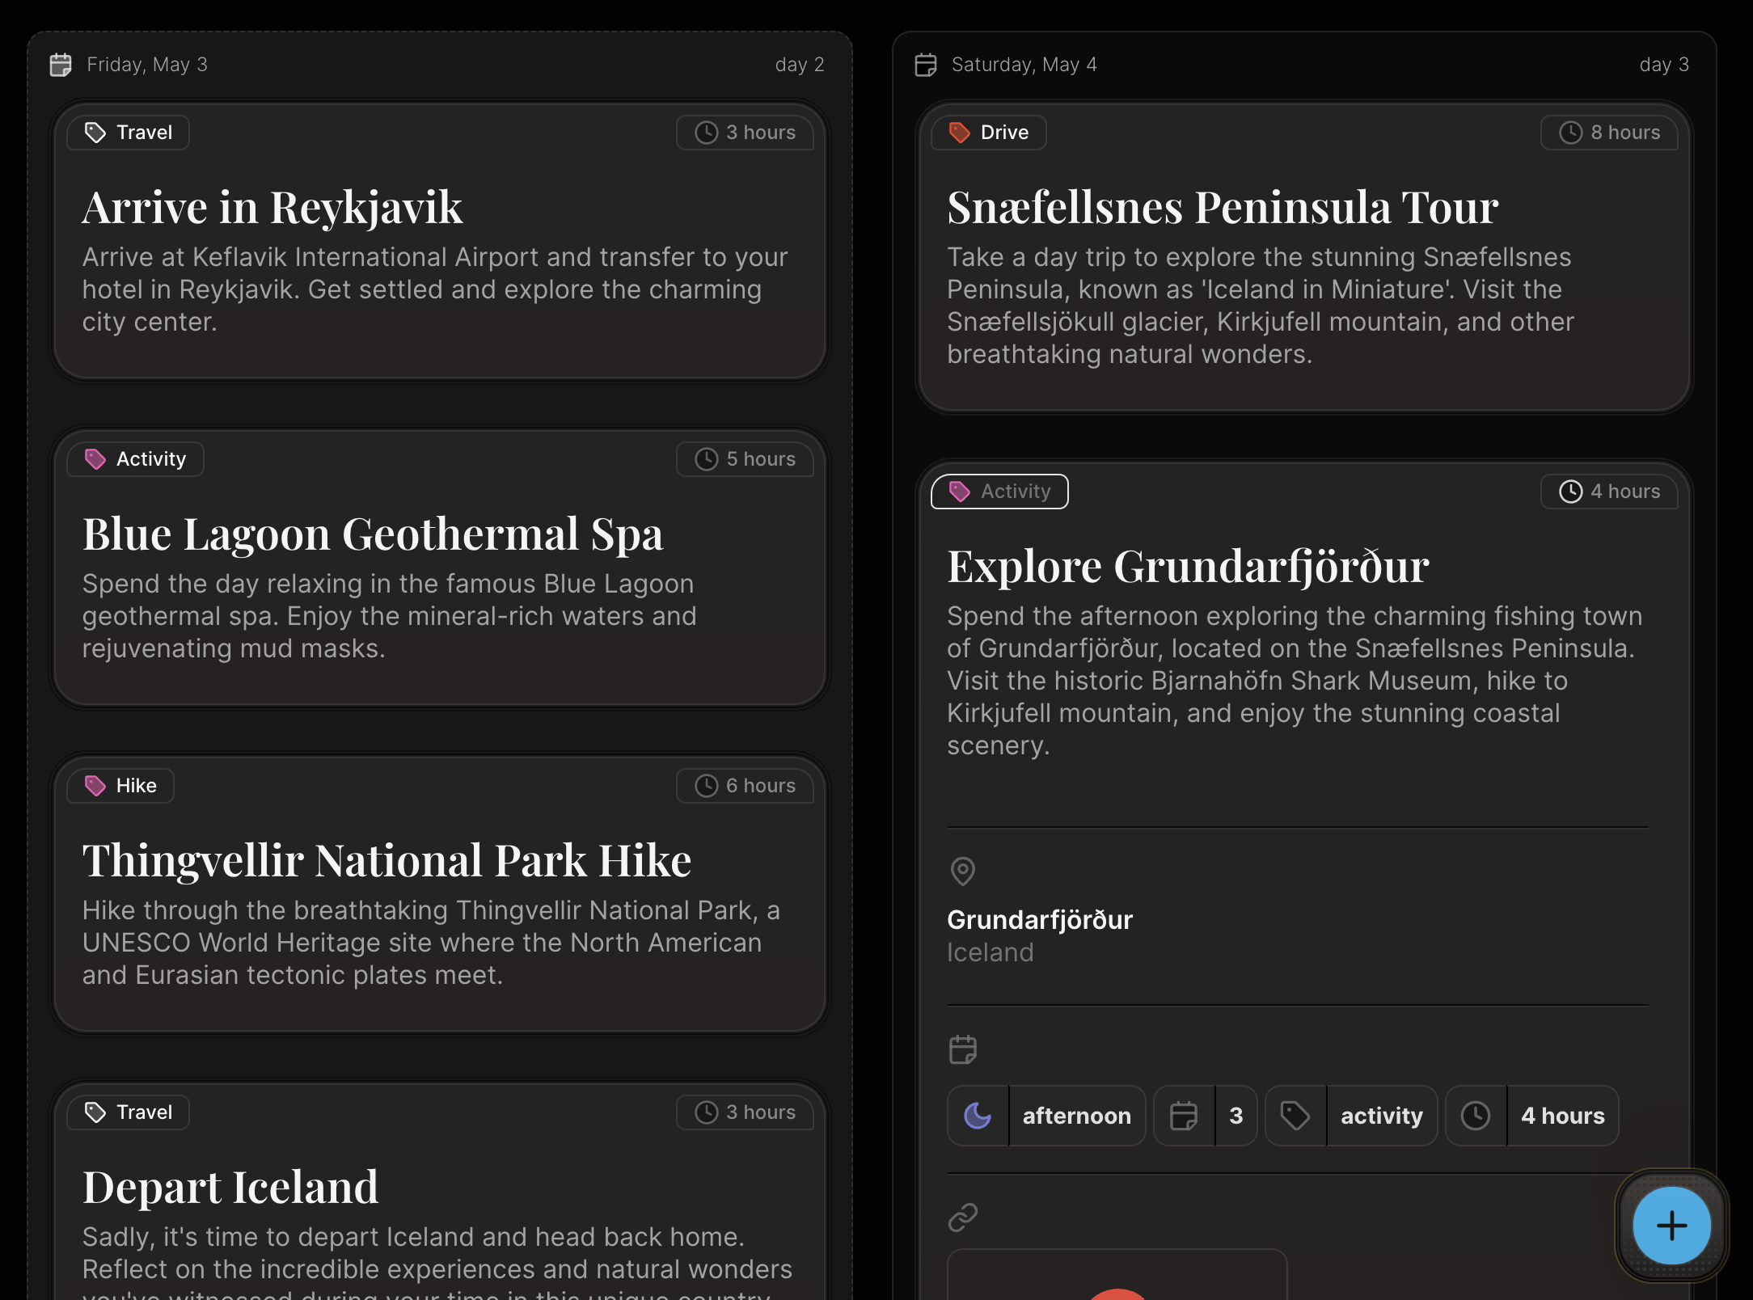Open the 4 hours duration chip
The image size is (1753, 1300).
click(x=1562, y=1116)
